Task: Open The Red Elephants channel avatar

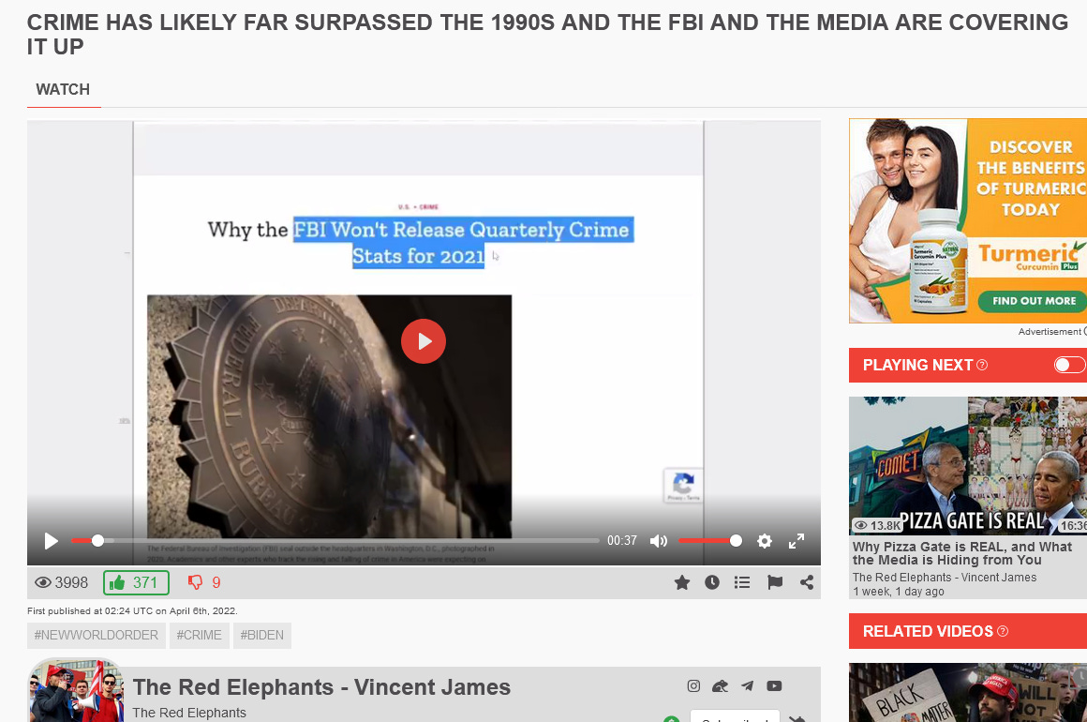Action: pyautogui.click(x=76, y=691)
